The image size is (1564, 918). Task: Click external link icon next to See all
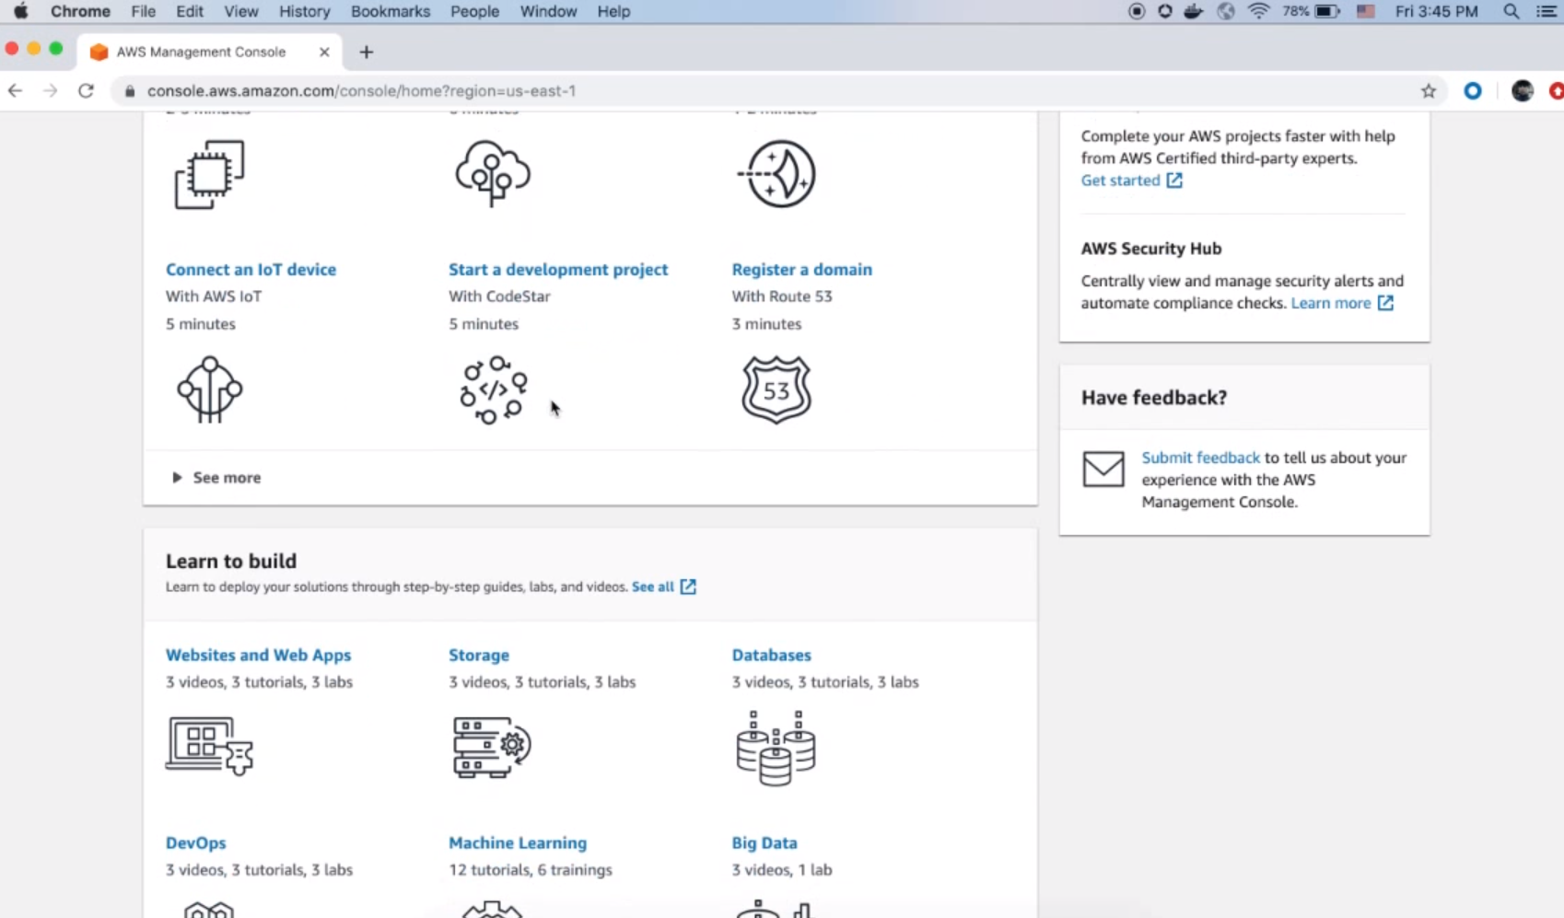[x=688, y=587]
